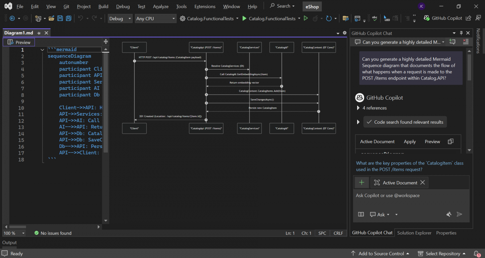This screenshot has height=258, width=485.
Task: Switch to the Solution Explorer tab
Action: [414, 233]
